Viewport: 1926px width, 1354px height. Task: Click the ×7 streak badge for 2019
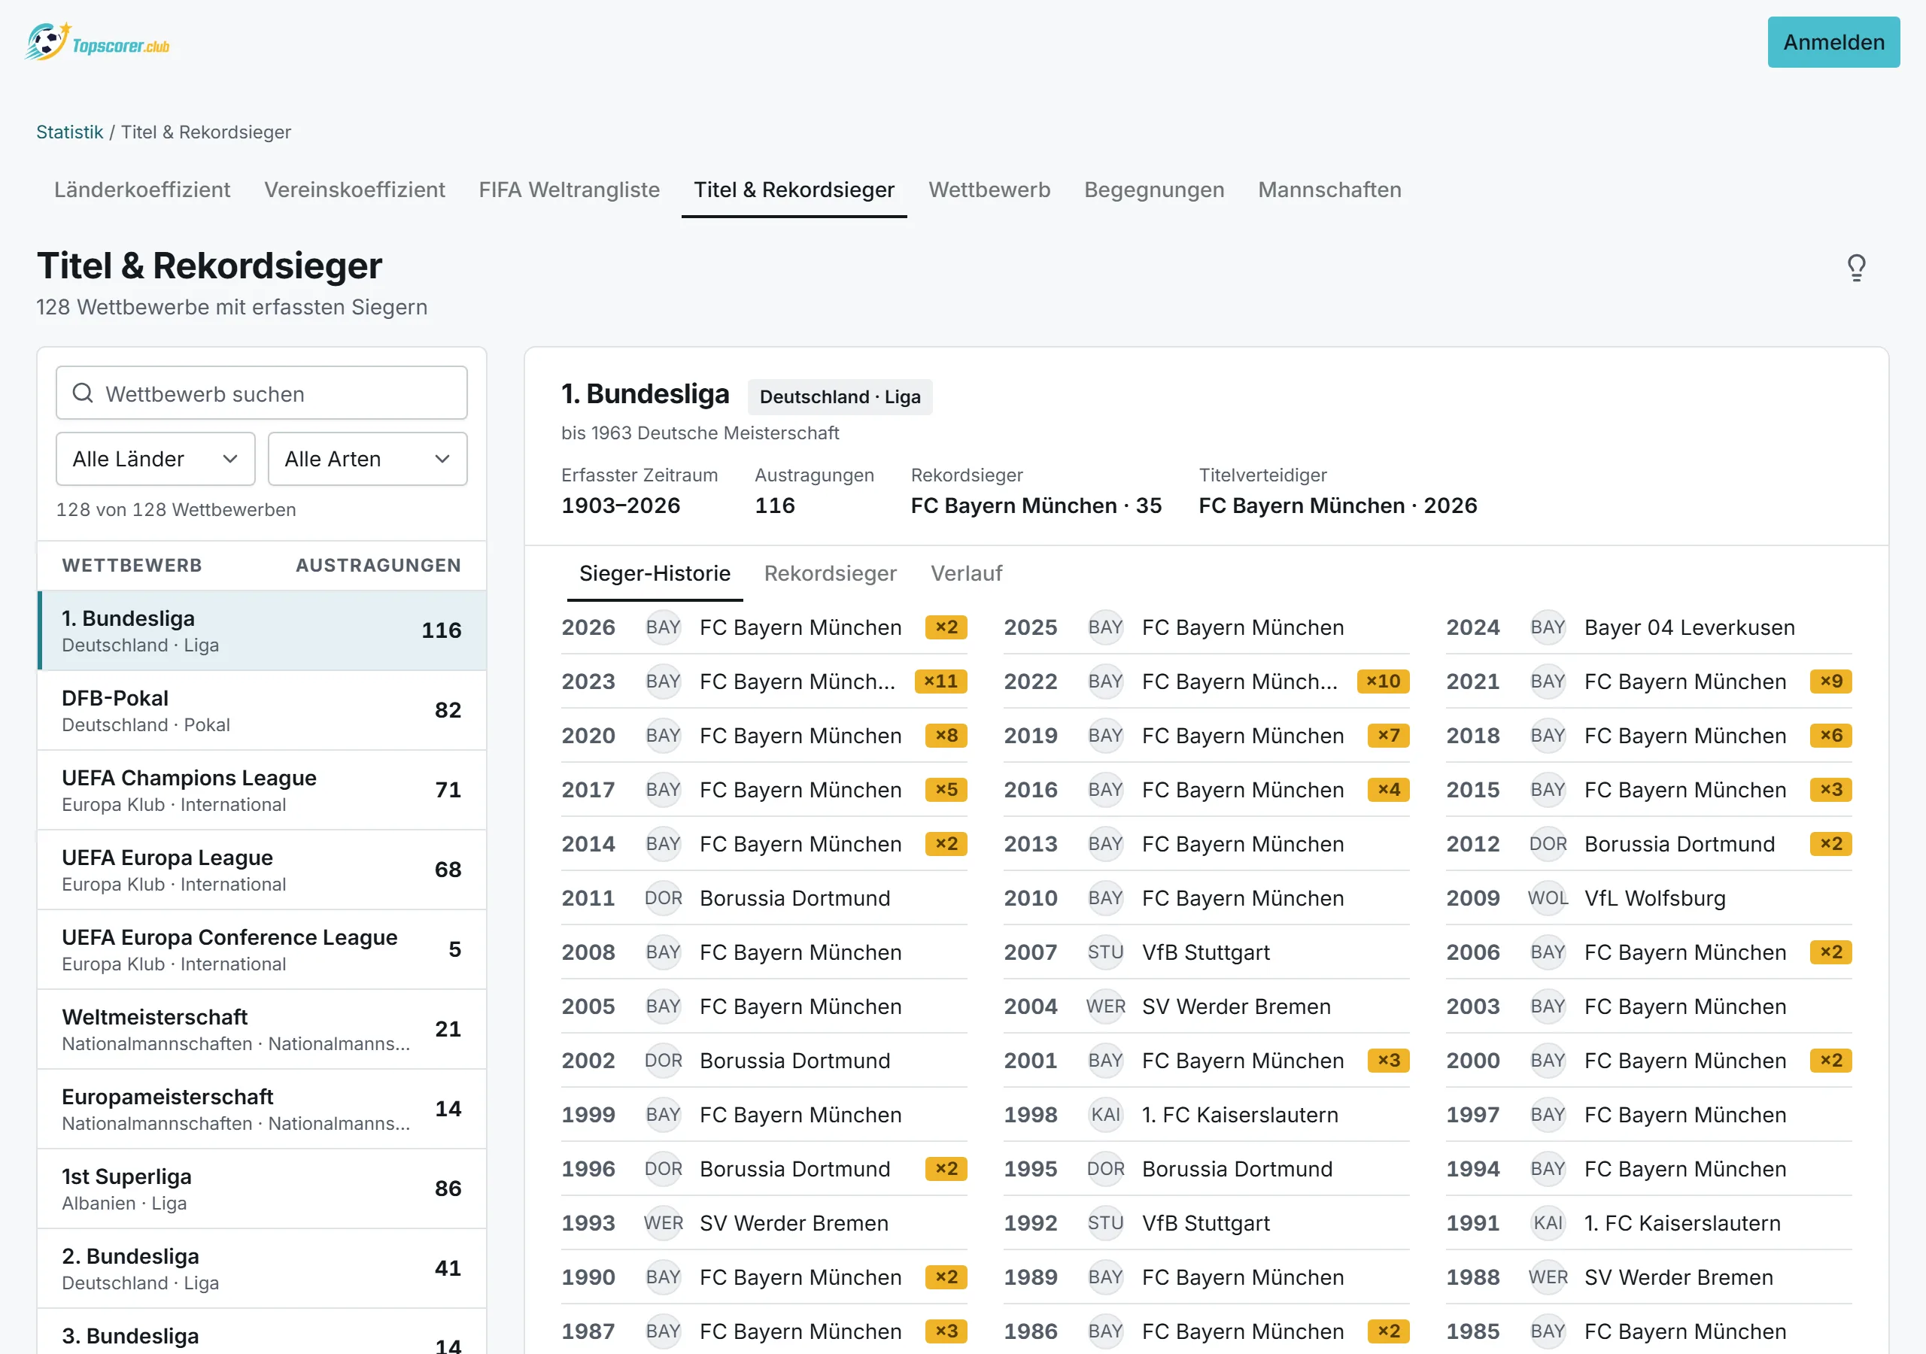[1388, 736]
